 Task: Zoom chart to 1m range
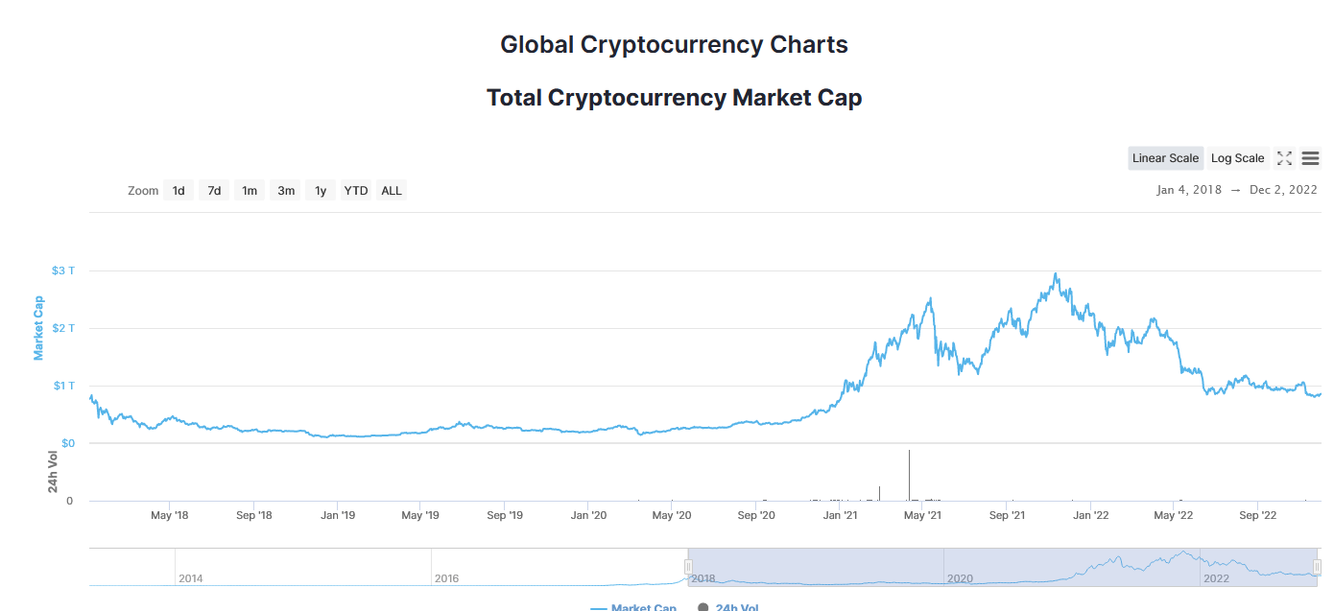tap(250, 191)
